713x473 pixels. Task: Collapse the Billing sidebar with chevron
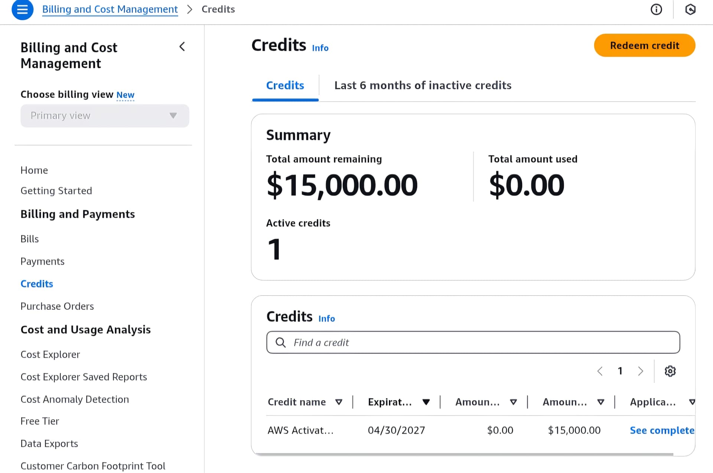click(x=182, y=47)
